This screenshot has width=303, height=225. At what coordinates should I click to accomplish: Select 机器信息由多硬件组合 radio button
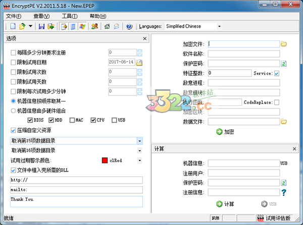(x=13, y=111)
